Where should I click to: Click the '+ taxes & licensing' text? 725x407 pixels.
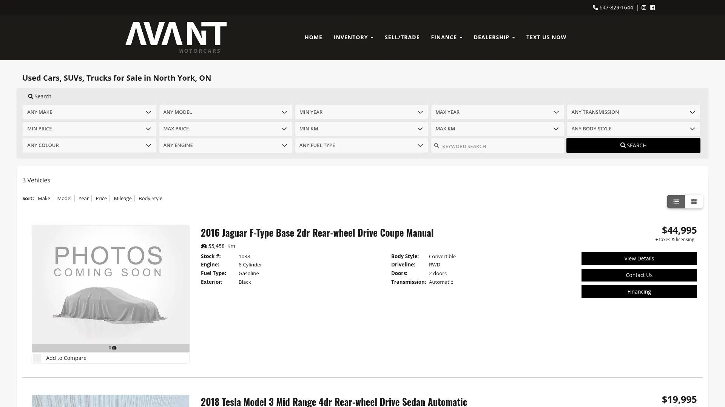tap(675, 240)
